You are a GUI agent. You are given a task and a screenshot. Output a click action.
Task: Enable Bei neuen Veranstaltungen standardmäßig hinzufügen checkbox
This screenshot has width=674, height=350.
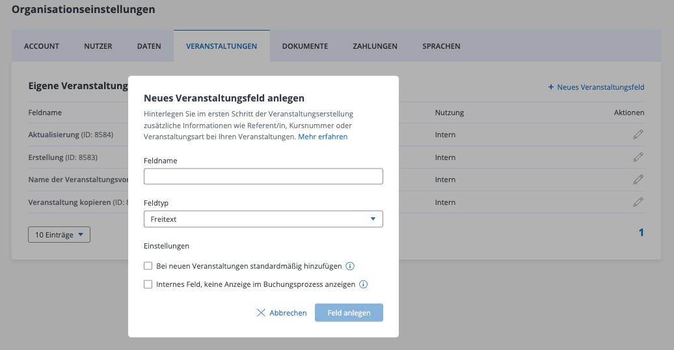tap(148, 266)
